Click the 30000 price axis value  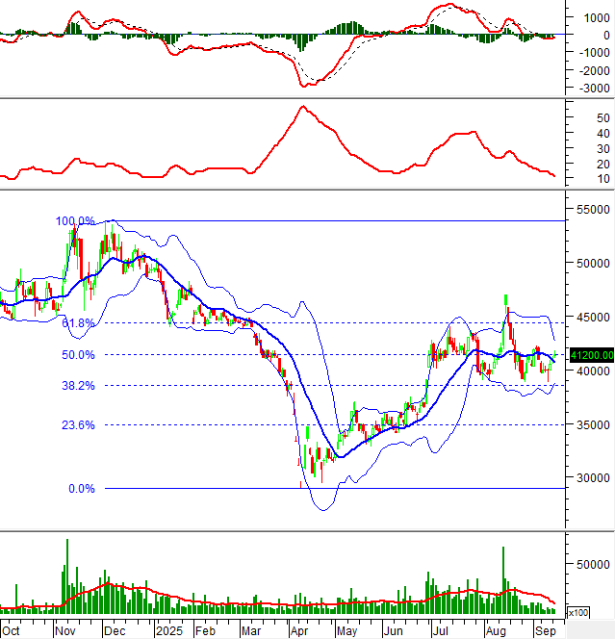[593, 477]
